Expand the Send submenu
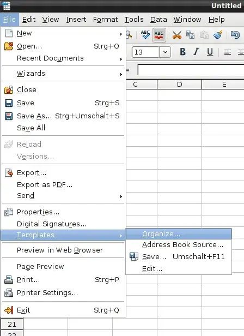This screenshot has width=244, height=336. pyautogui.click(x=63, y=196)
